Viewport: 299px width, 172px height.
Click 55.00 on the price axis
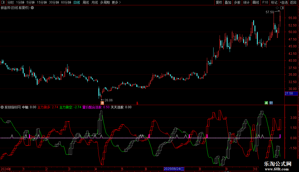[x=292, y=18]
